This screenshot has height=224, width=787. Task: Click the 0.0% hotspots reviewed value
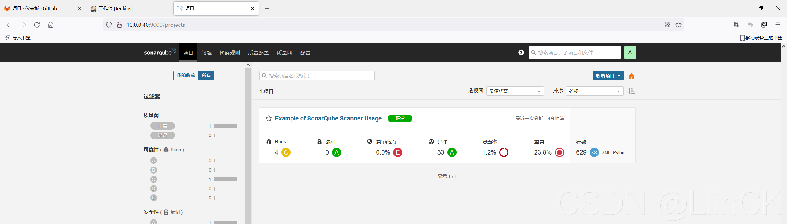coord(383,152)
